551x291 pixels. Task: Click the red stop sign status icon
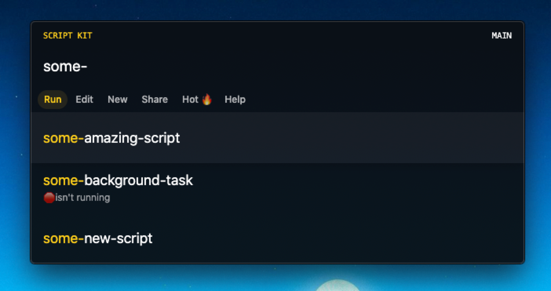point(49,198)
